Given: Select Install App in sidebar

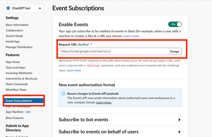Looking at the screenshot, I should tap(12, 41).
